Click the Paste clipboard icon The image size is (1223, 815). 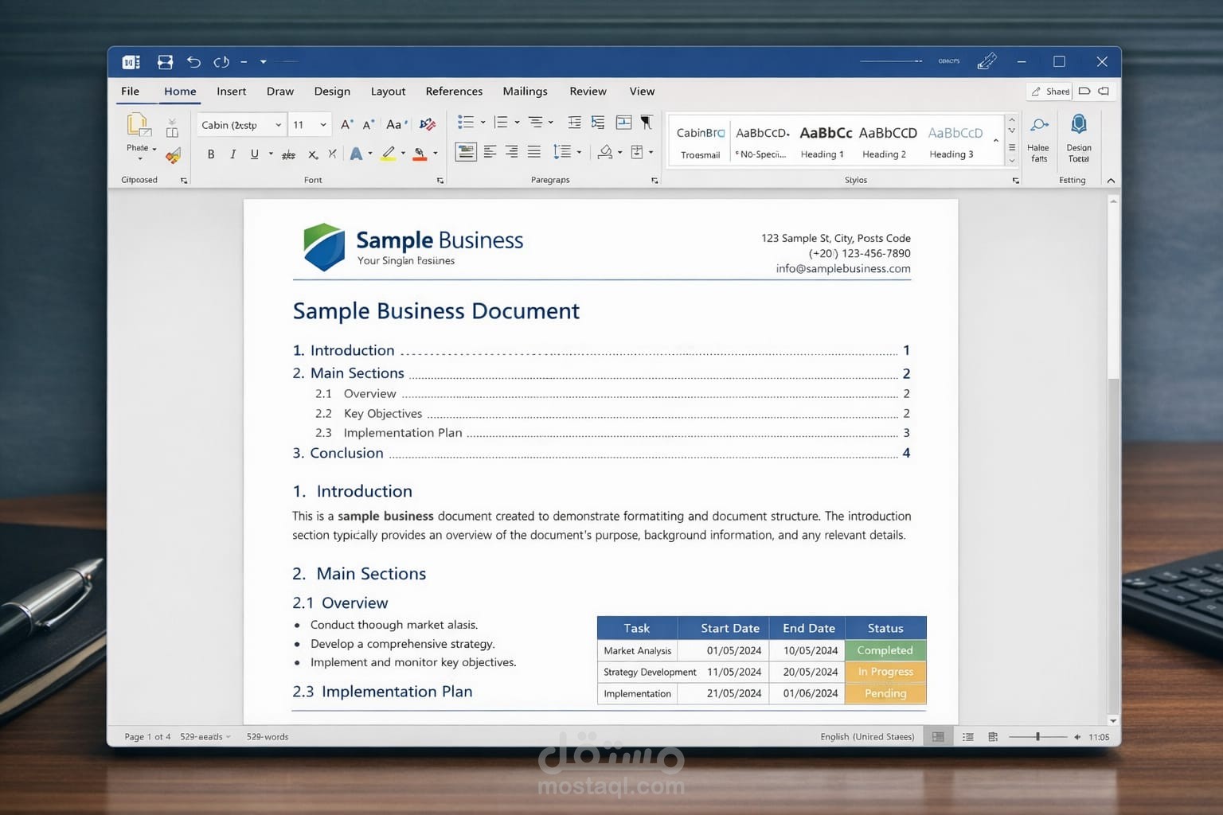(139, 126)
